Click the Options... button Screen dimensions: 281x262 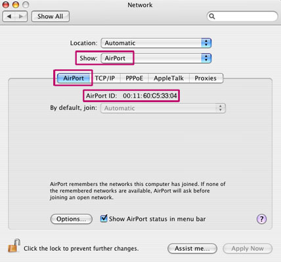[72, 219]
